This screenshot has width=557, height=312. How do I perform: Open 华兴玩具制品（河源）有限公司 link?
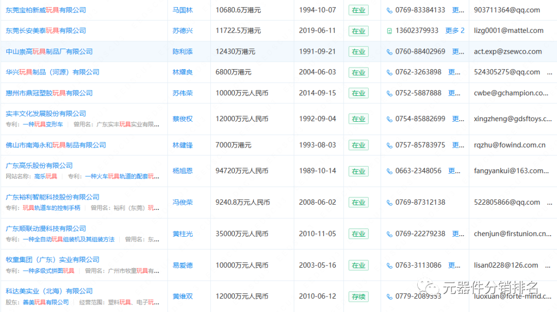pos(52,72)
